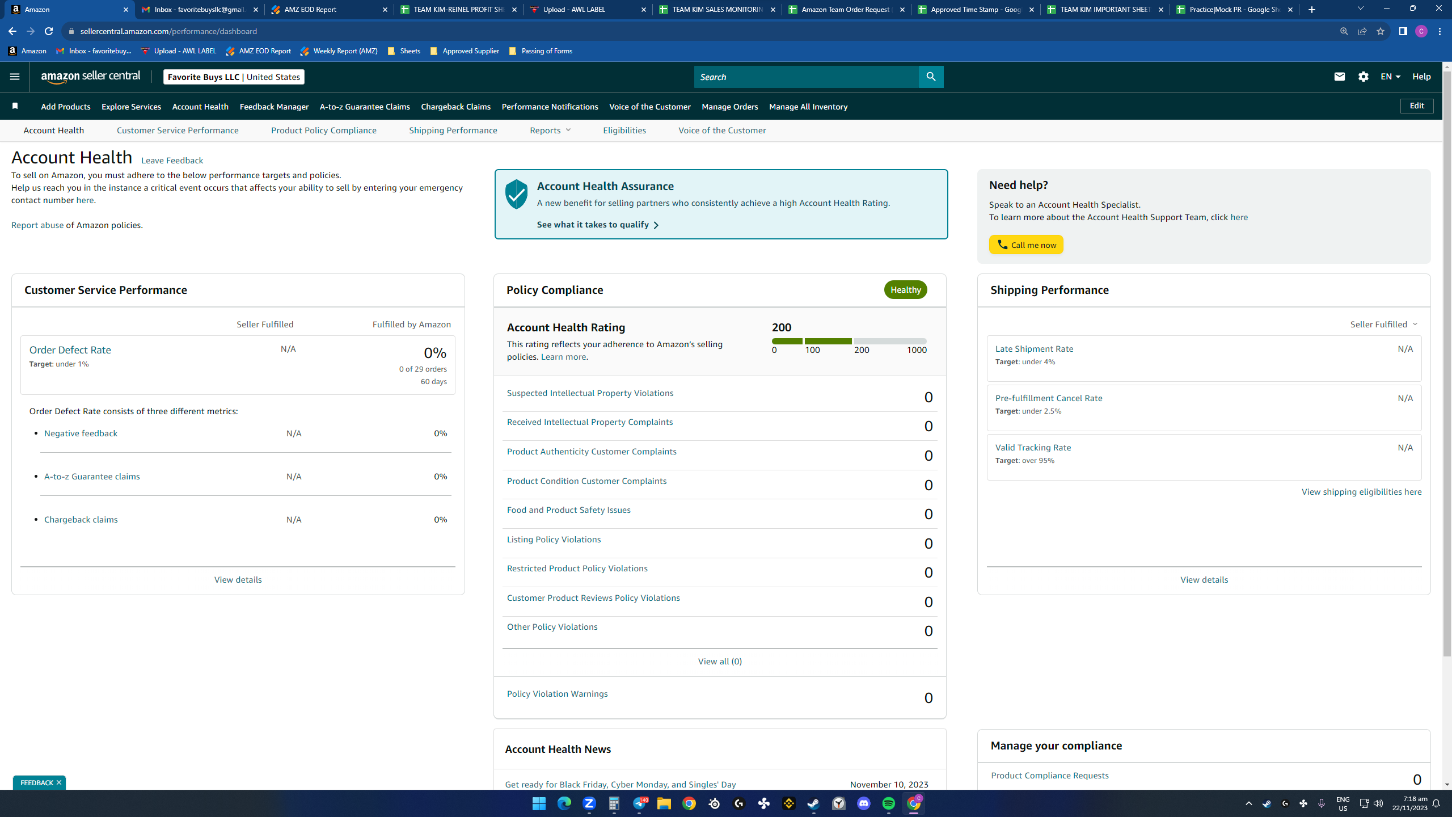The image size is (1452, 817).
Task: Open Seller Fulfilled dropdown in Shipping Performance
Action: click(x=1383, y=325)
